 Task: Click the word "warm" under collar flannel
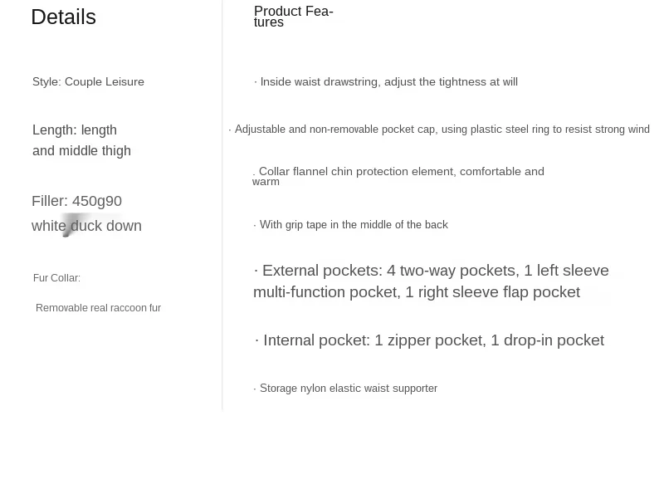click(266, 182)
